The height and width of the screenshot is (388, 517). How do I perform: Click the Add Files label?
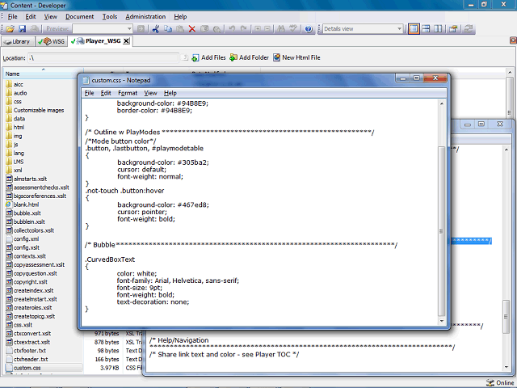213,57
